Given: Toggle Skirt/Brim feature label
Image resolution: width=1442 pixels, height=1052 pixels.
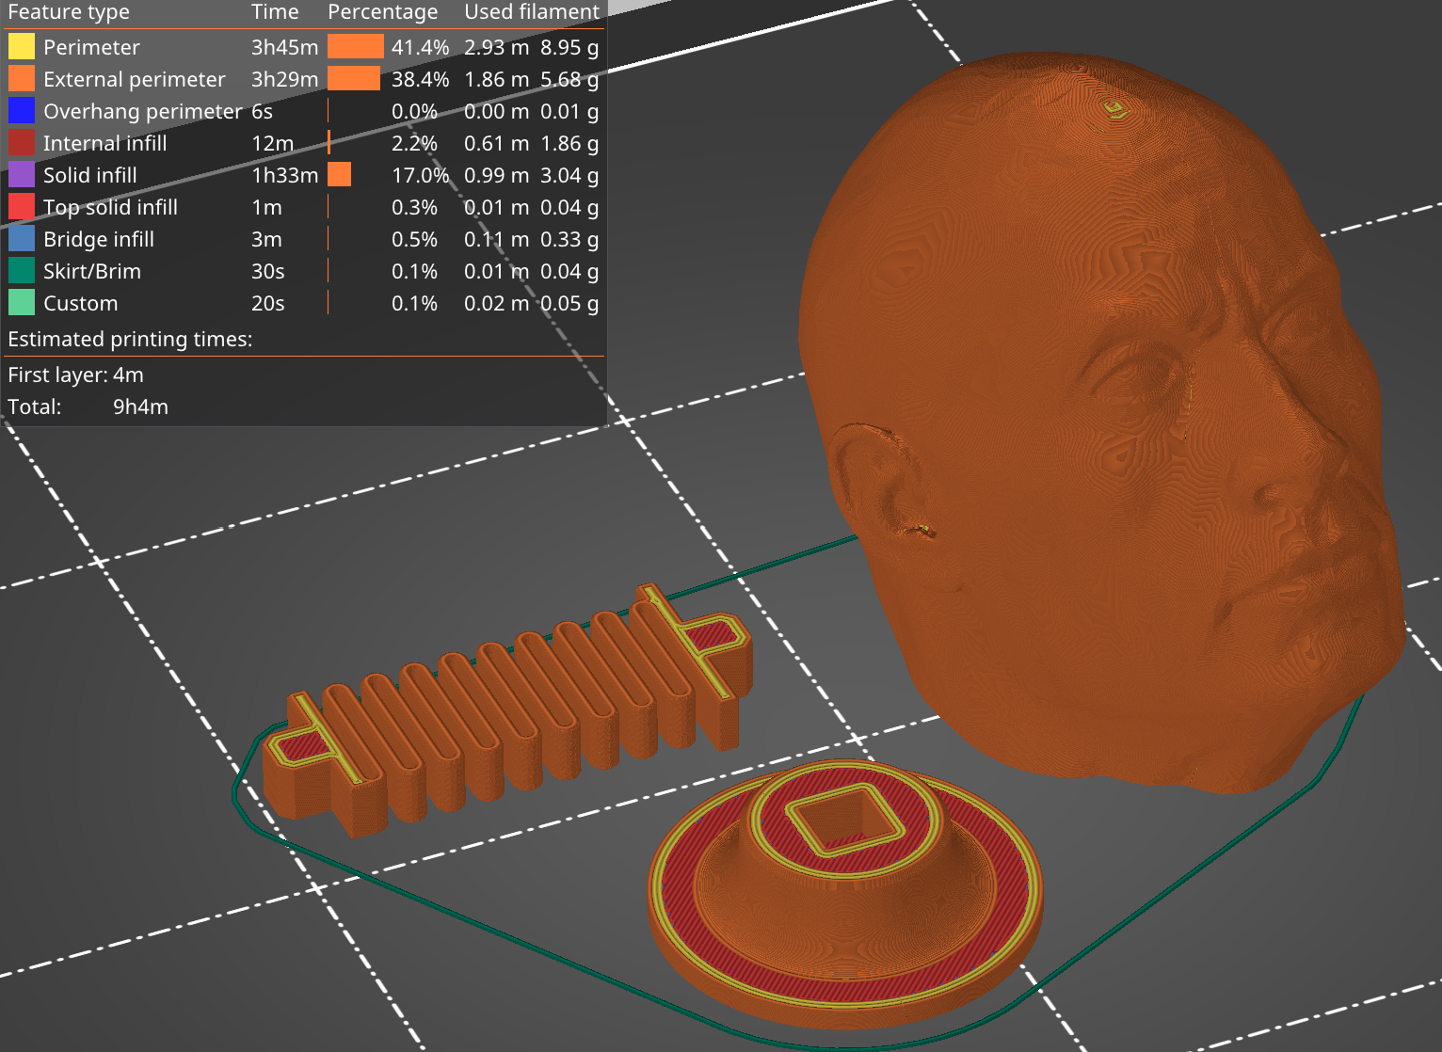Looking at the screenshot, I should [x=92, y=271].
